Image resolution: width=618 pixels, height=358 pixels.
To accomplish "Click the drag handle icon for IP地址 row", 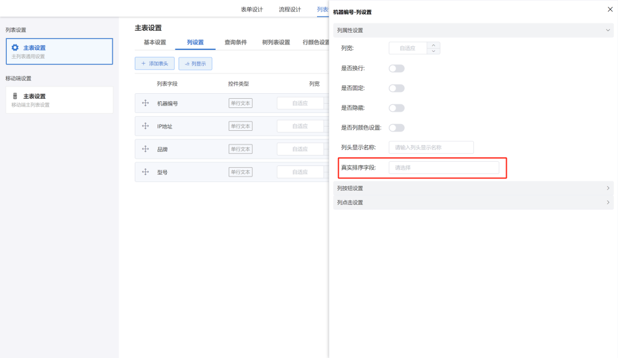I will pyautogui.click(x=146, y=126).
